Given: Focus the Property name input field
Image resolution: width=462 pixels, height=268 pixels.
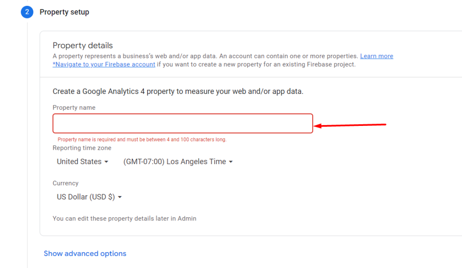Looking at the screenshot, I should coord(183,123).
